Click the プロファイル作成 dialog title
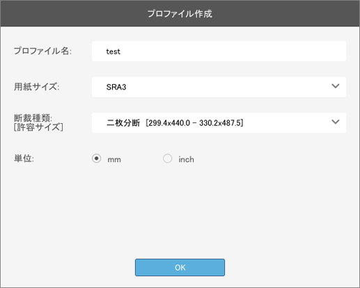The width and height of the screenshot is (360, 288). 180,14
